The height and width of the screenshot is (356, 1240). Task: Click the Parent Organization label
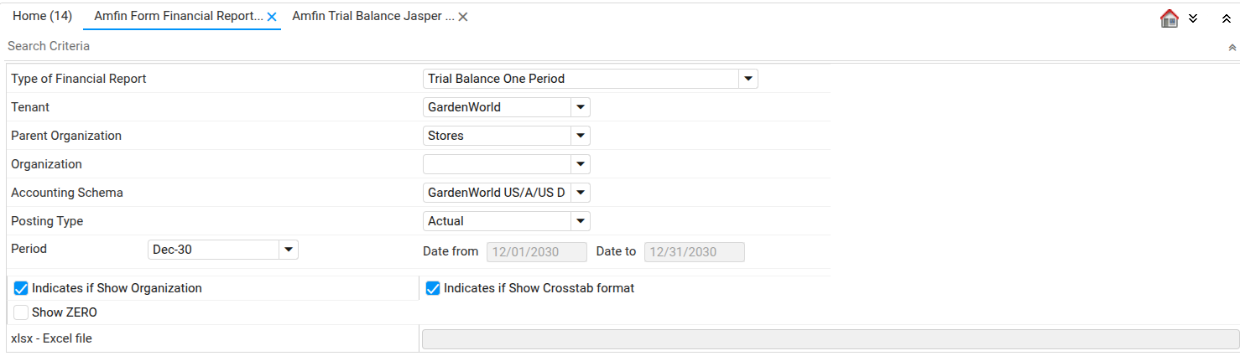click(66, 136)
